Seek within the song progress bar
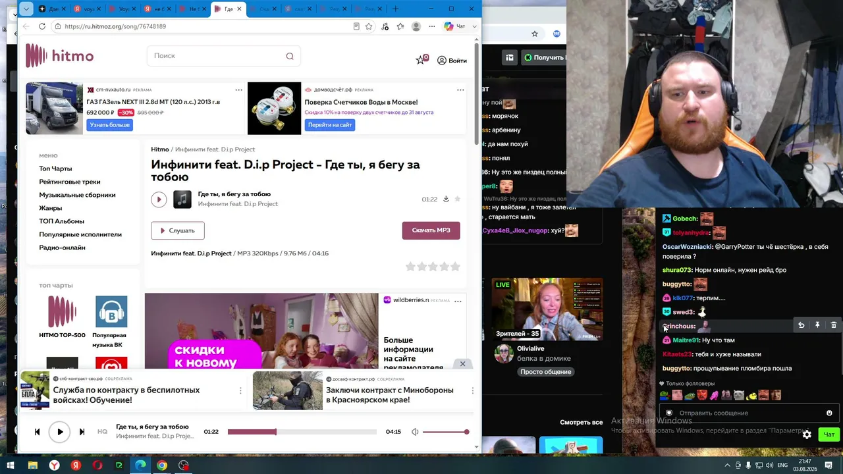 (x=302, y=432)
